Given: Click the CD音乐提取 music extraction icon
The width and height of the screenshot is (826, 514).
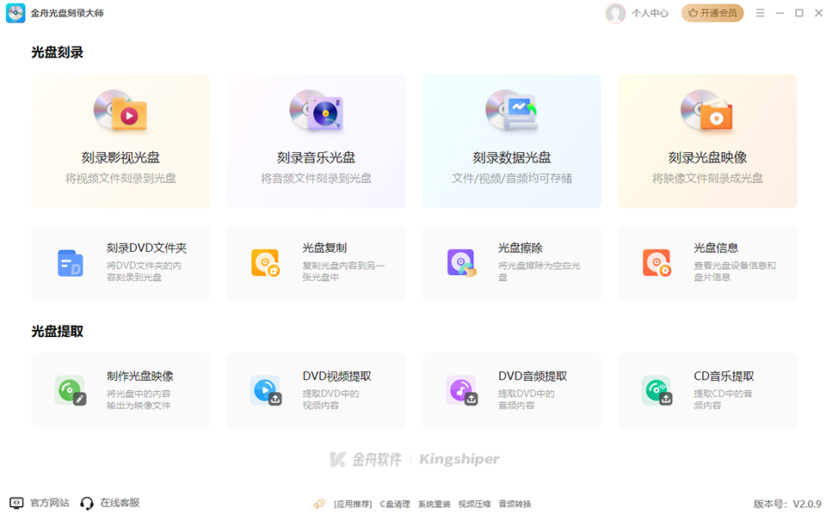Looking at the screenshot, I should pos(656,389).
